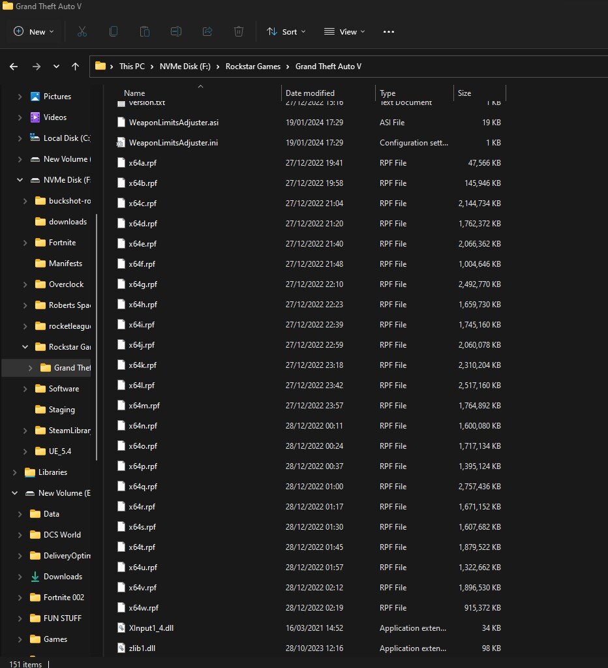The width and height of the screenshot is (608, 668).
Task: Collapse the Rockstar Games tree node
Action: 25,347
